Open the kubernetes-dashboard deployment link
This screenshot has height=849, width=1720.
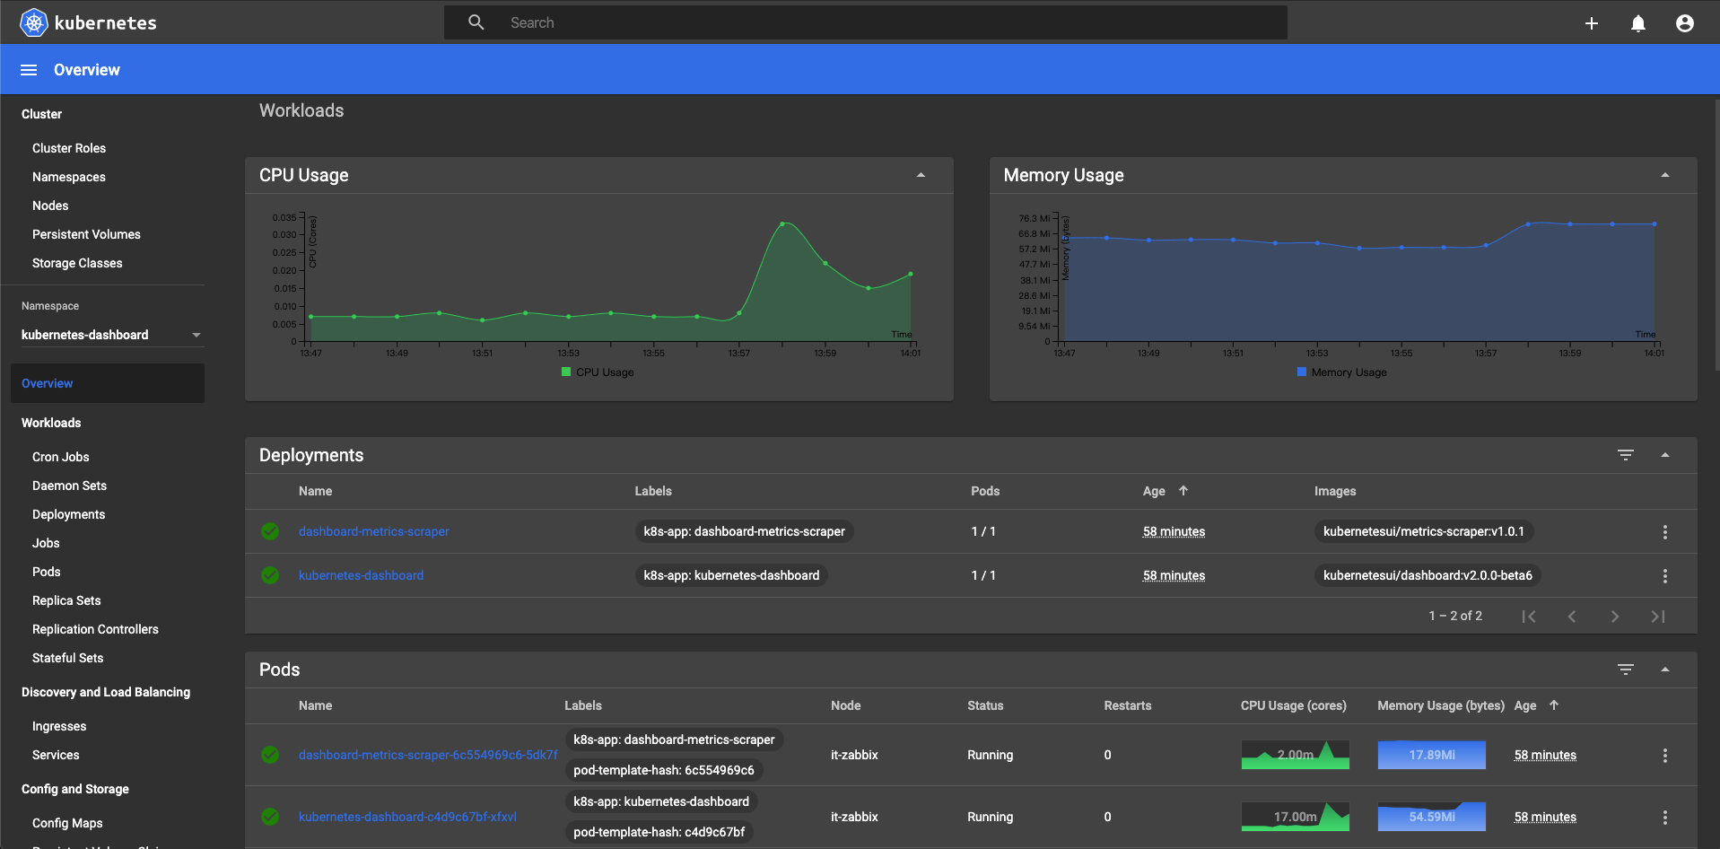pyautogui.click(x=362, y=575)
